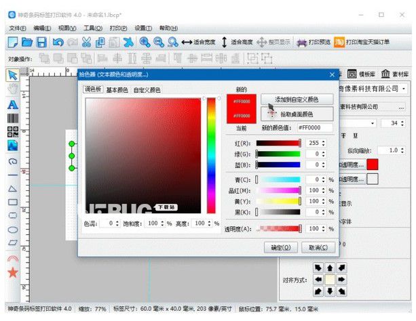This screenshot has width=416, height=321.
Task: Click 添加到自定义颜色 button
Action: pos(297,100)
